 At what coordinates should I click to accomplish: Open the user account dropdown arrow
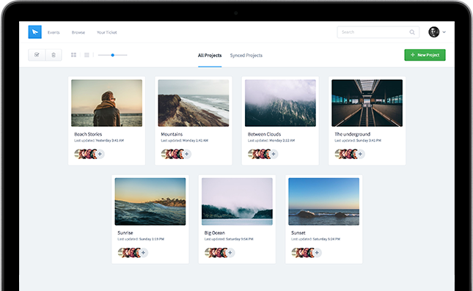click(444, 32)
